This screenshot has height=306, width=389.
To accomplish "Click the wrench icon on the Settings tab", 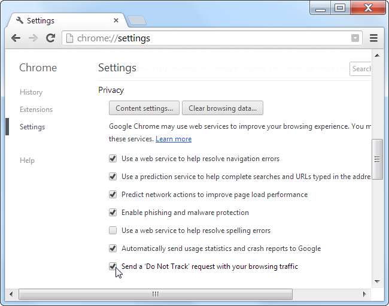I will point(20,20).
